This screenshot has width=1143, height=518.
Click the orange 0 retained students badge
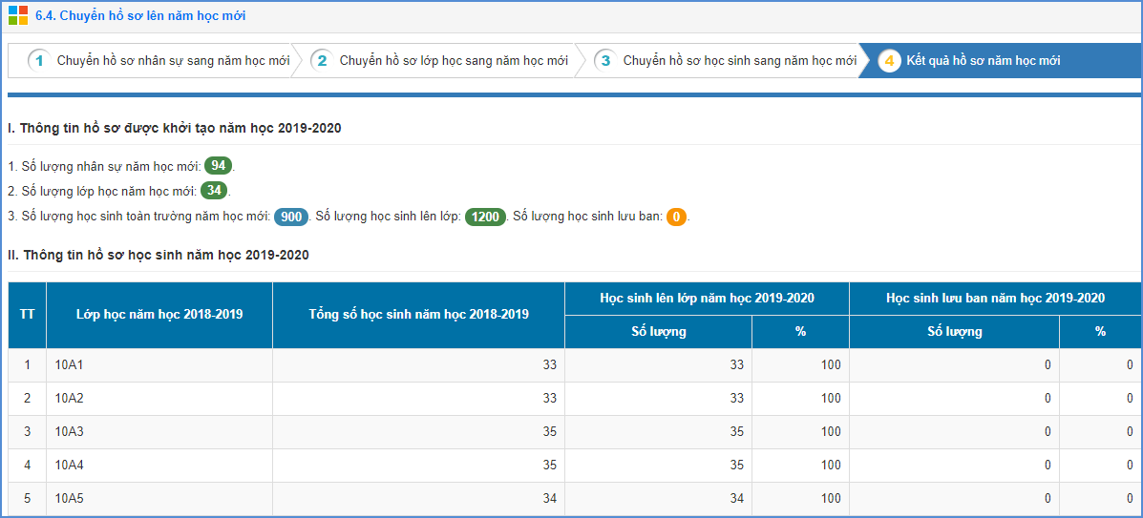click(676, 217)
